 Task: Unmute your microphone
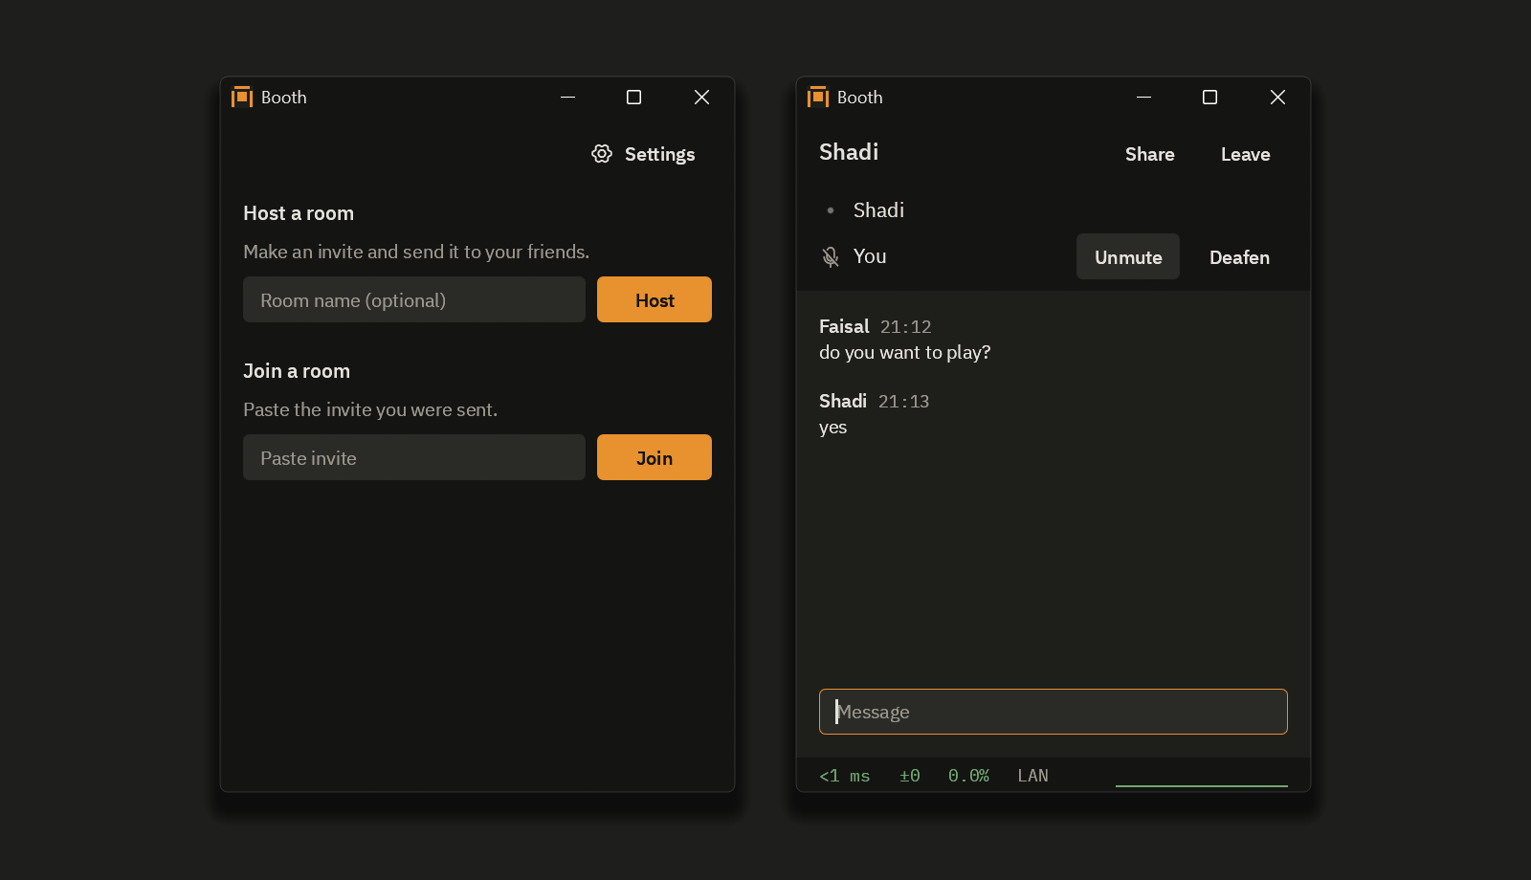pyautogui.click(x=1128, y=256)
